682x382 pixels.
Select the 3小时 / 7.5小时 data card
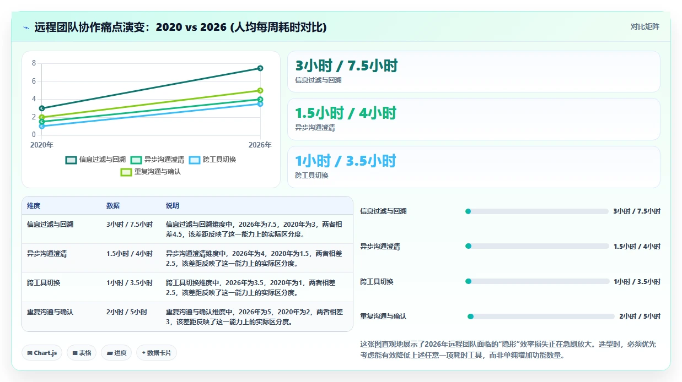pos(474,72)
